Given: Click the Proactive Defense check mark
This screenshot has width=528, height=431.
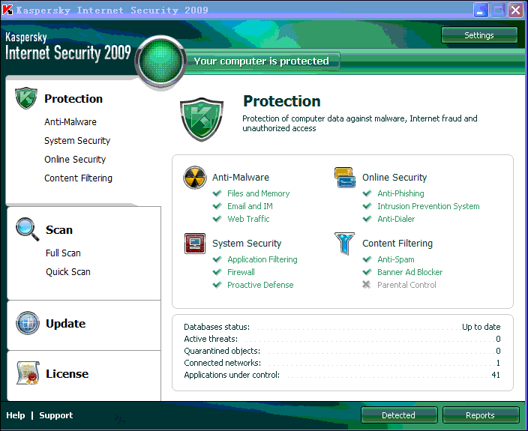Looking at the screenshot, I should click(x=217, y=285).
